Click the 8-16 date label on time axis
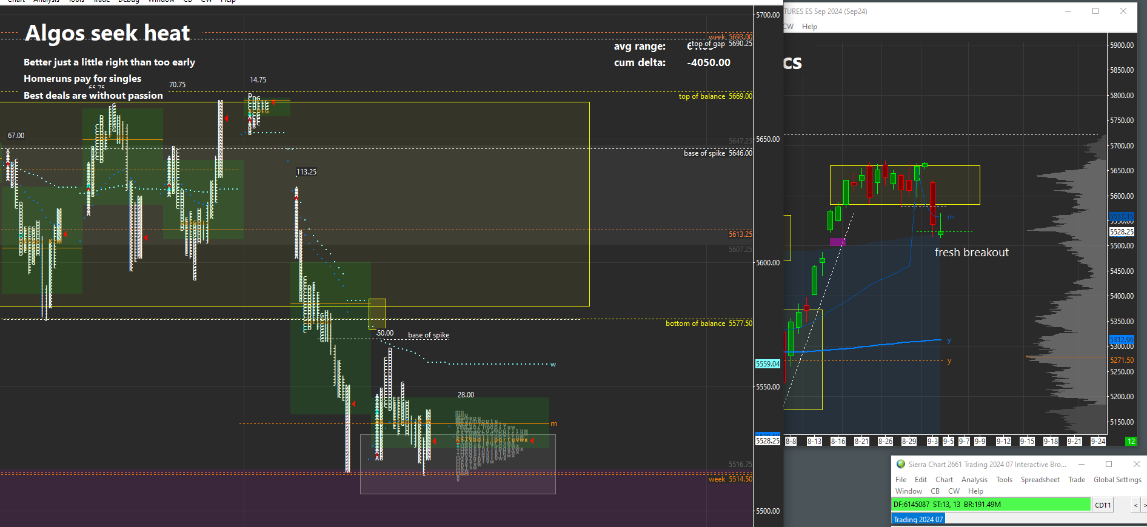1147x527 pixels. click(x=838, y=441)
